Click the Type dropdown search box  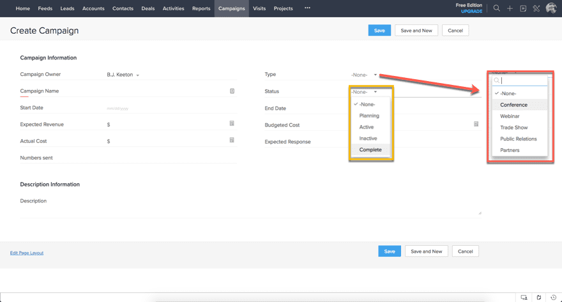(x=520, y=80)
